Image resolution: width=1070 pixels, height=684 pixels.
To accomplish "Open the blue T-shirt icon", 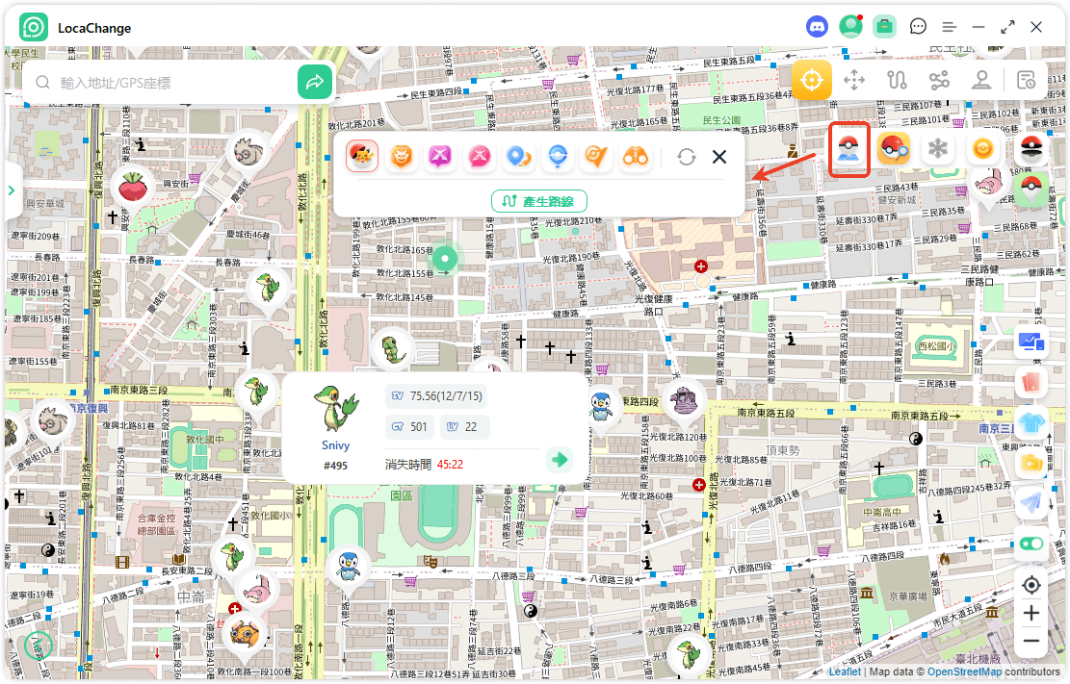I will click(1031, 423).
